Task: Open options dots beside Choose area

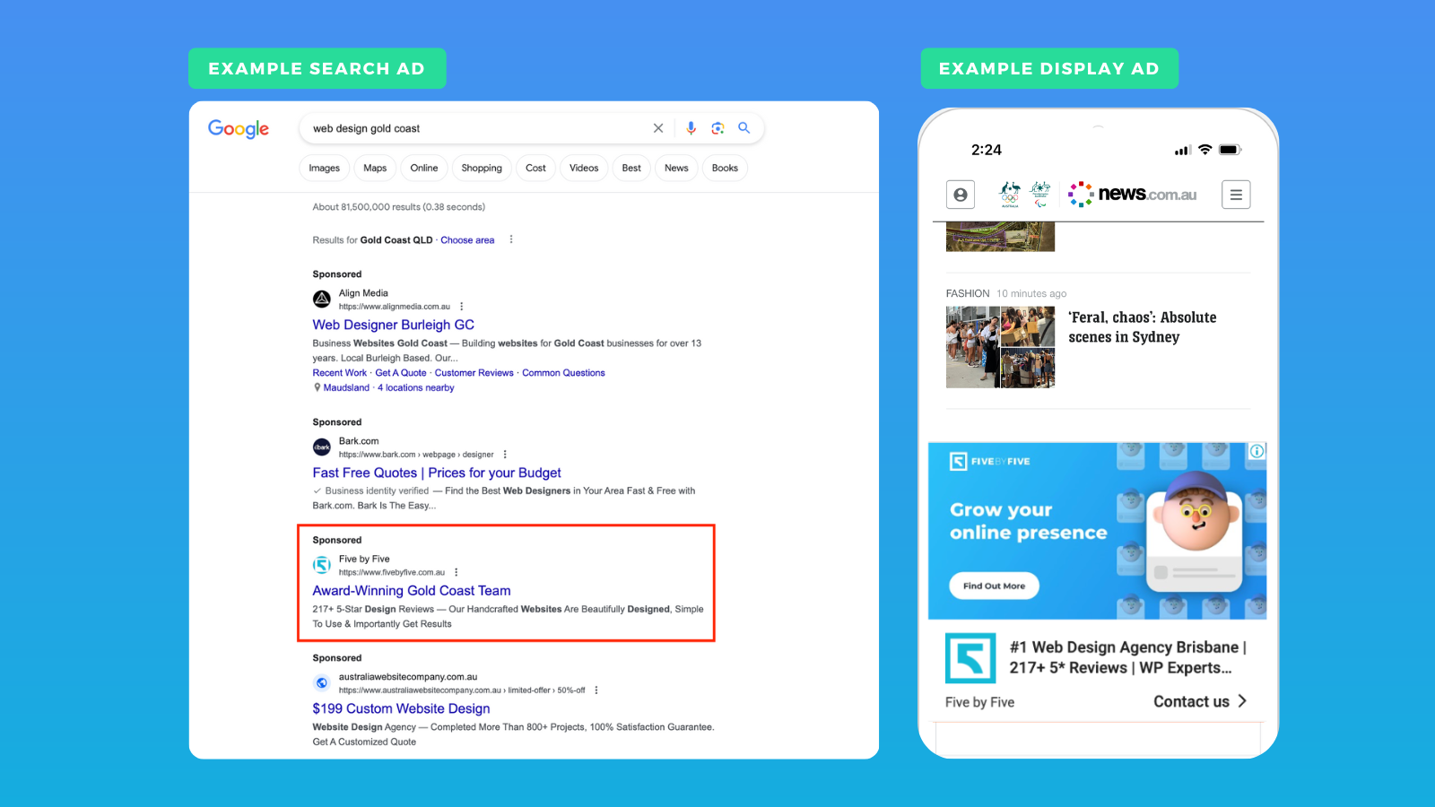Action: (511, 239)
